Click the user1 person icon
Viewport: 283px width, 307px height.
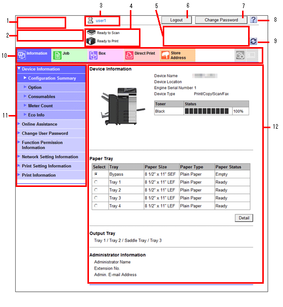(x=90, y=20)
